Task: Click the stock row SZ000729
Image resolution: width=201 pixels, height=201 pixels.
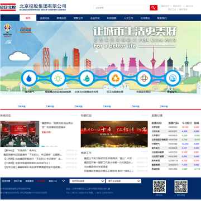Action: pyautogui.click(x=176, y=161)
